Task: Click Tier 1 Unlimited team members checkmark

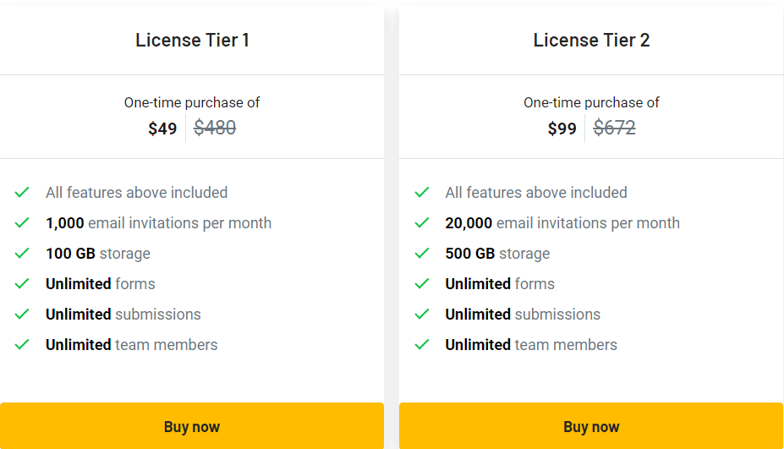Action: 22,344
